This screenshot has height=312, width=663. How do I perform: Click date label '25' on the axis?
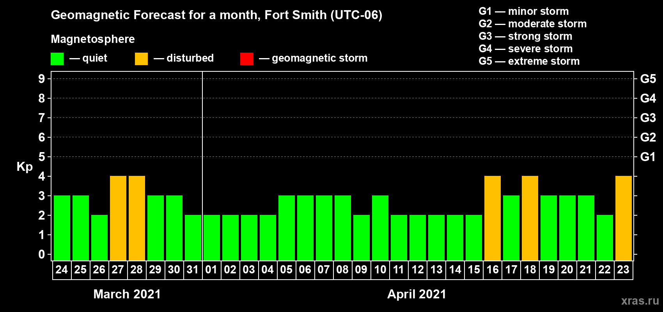(x=80, y=270)
